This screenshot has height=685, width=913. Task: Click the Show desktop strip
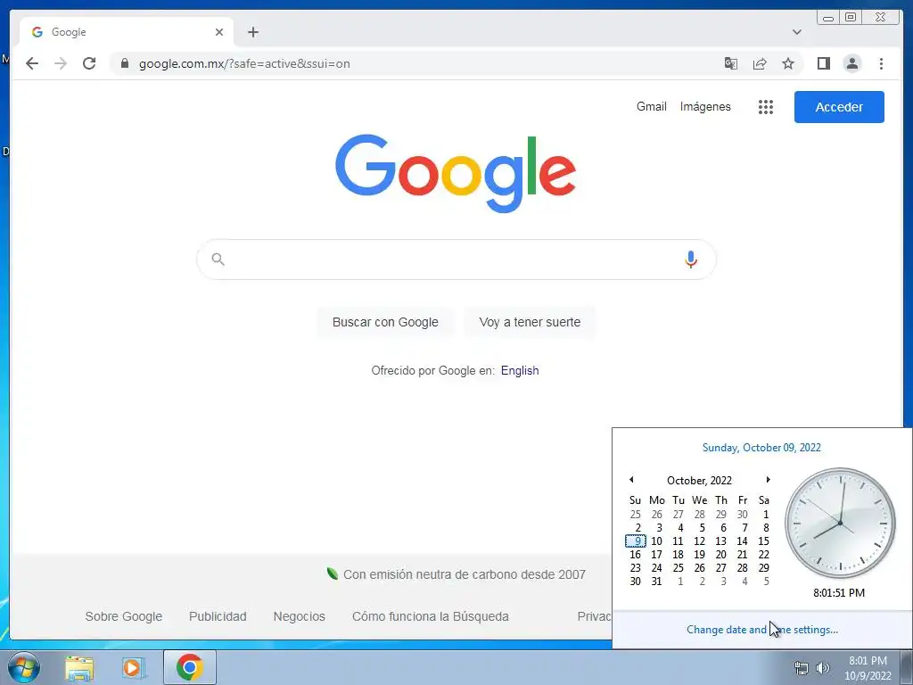coord(907,667)
